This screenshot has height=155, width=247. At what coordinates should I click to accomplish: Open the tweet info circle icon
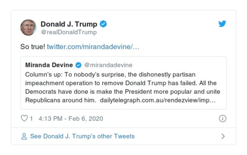(x=222, y=119)
